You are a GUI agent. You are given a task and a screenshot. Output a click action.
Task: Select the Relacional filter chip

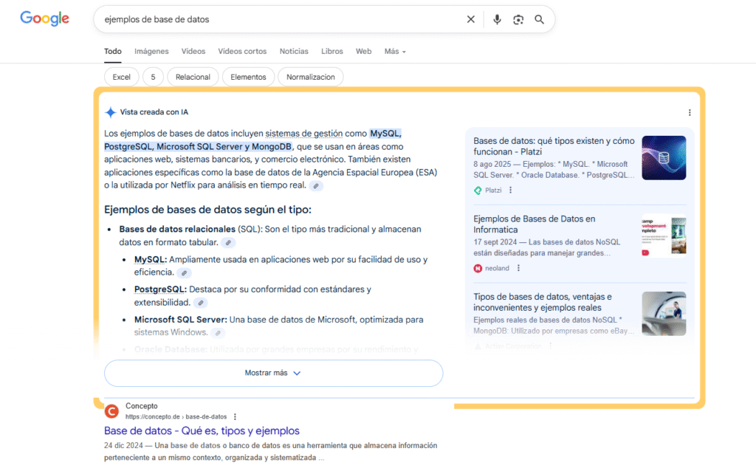pyautogui.click(x=193, y=77)
